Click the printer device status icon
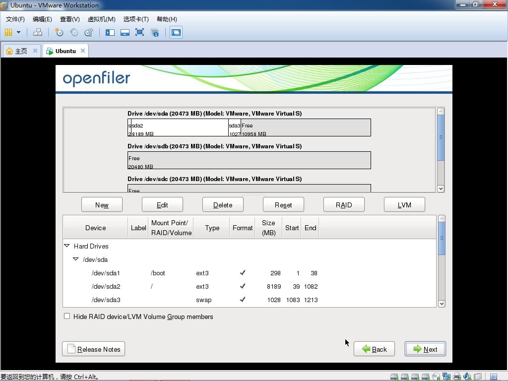The height and width of the screenshot is (381, 508). coord(457,377)
